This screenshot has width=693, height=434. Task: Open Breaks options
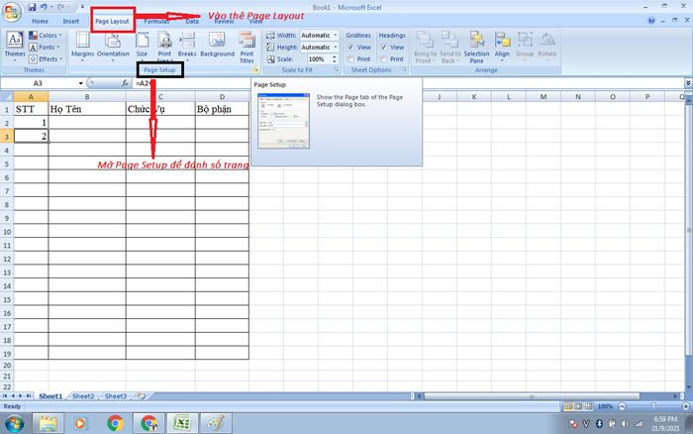click(187, 47)
